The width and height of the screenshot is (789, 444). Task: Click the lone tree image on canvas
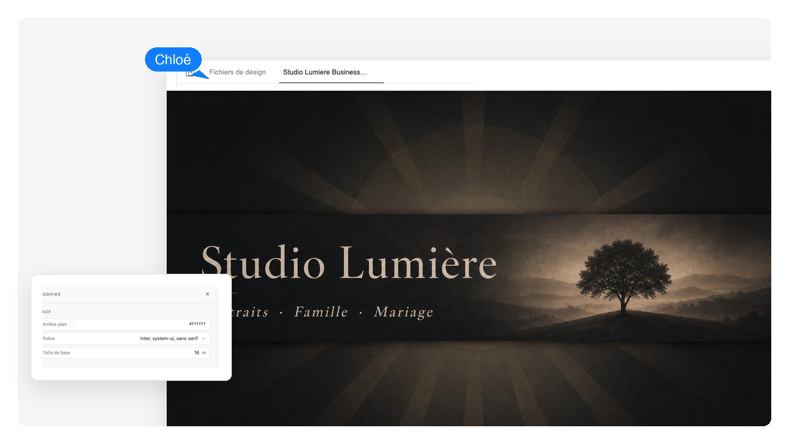[x=624, y=276]
